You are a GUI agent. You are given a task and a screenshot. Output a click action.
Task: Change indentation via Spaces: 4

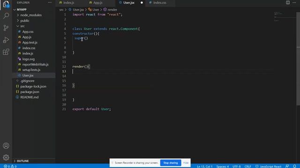pos(223,166)
